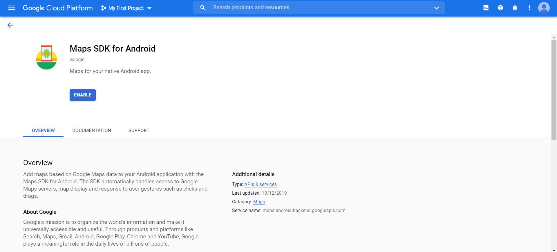
Task: Go back using the left arrow
Action: pos(10,25)
